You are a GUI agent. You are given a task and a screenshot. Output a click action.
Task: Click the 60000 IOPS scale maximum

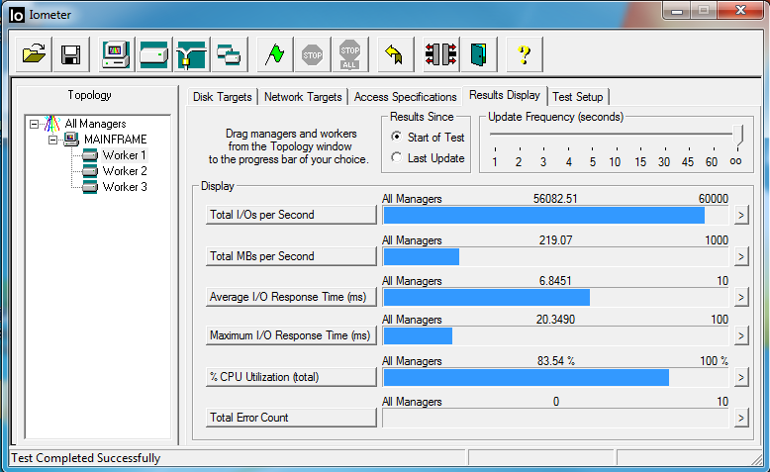[x=713, y=199]
